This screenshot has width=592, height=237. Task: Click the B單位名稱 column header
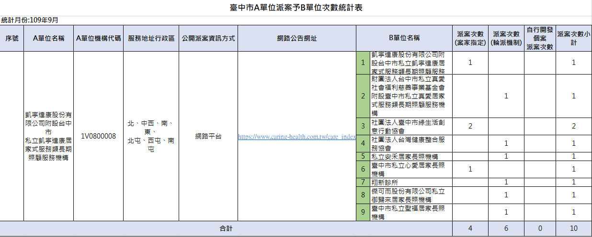(x=404, y=38)
